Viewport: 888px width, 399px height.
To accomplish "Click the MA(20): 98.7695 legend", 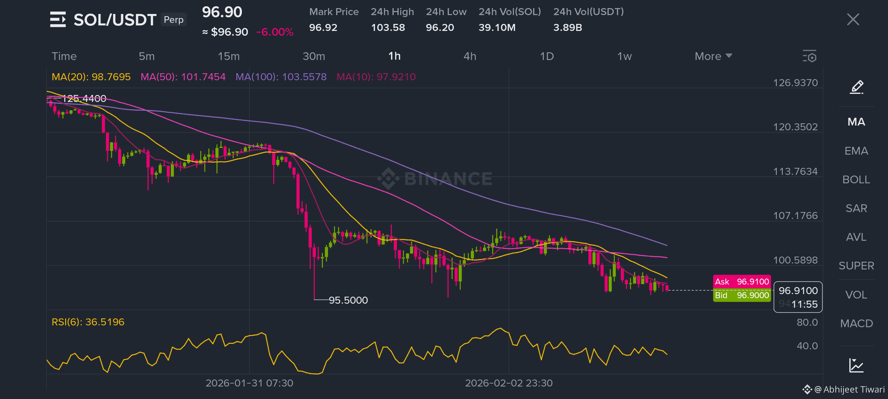I will point(91,77).
